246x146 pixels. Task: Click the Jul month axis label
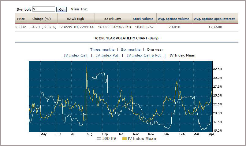(x=73, y=134)
